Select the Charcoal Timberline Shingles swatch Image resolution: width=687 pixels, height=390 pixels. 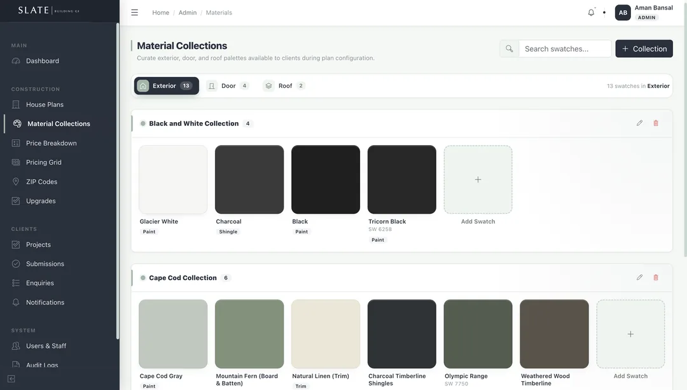(402, 334)
